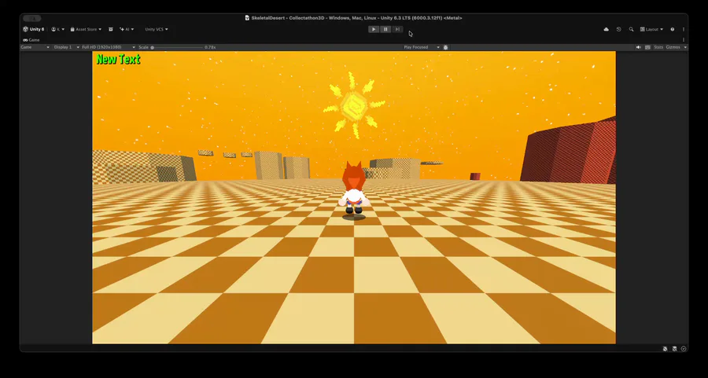Open the Game view type dropdown

coord(35,47)
